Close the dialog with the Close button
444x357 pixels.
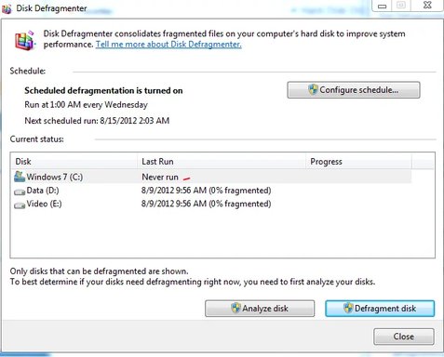[x=404, y=337]
